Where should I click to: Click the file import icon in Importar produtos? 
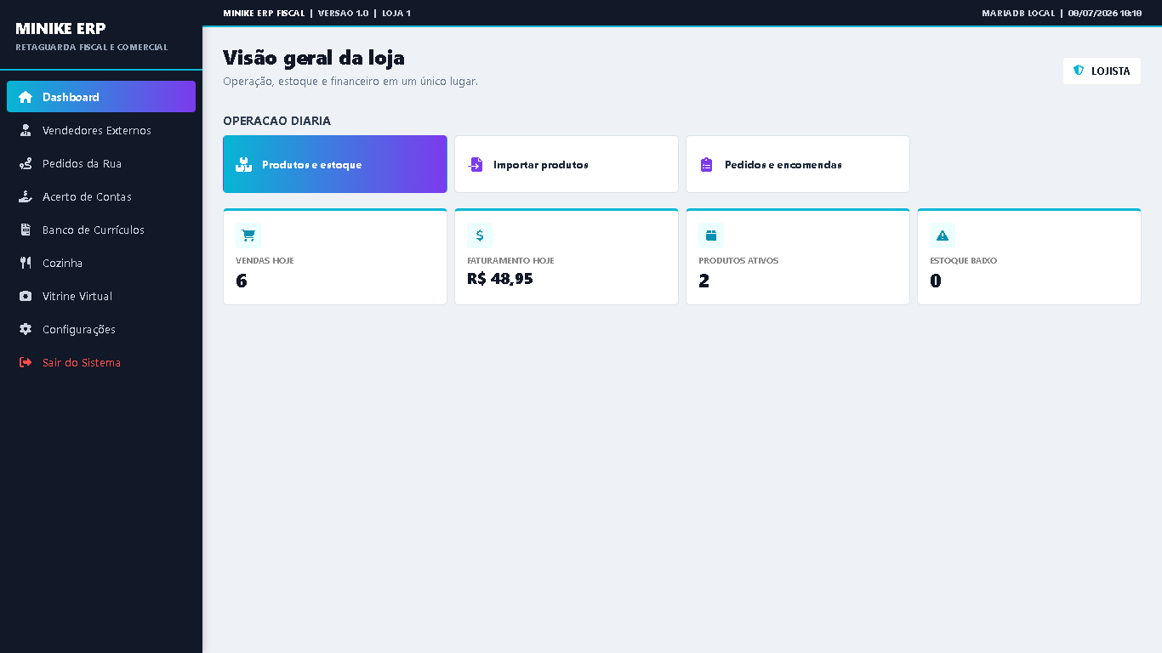476,165
